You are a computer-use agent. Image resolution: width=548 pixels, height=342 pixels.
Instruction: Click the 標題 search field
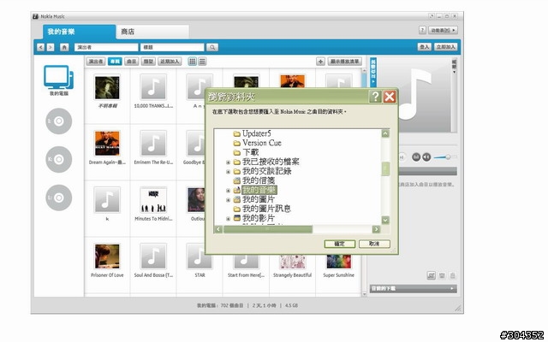[172, 47]
